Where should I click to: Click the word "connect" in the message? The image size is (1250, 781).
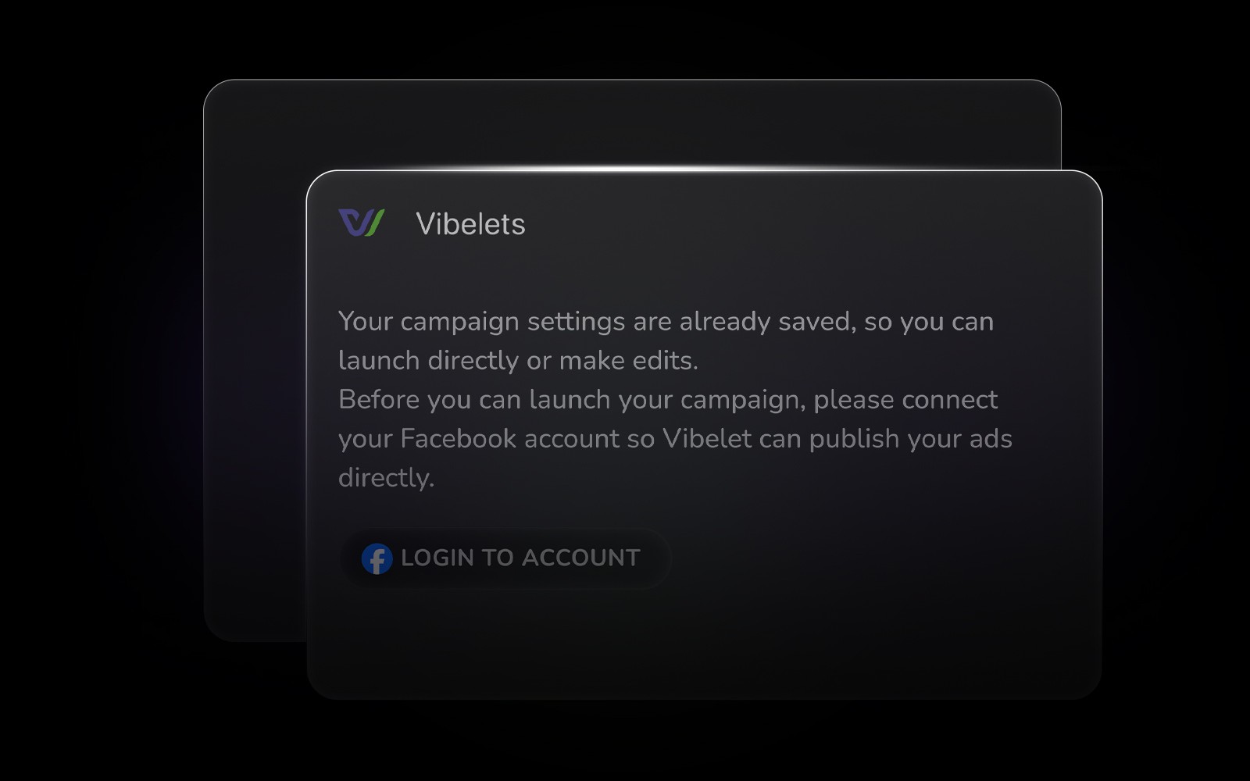pyautogui.click(x=949, y=400)
